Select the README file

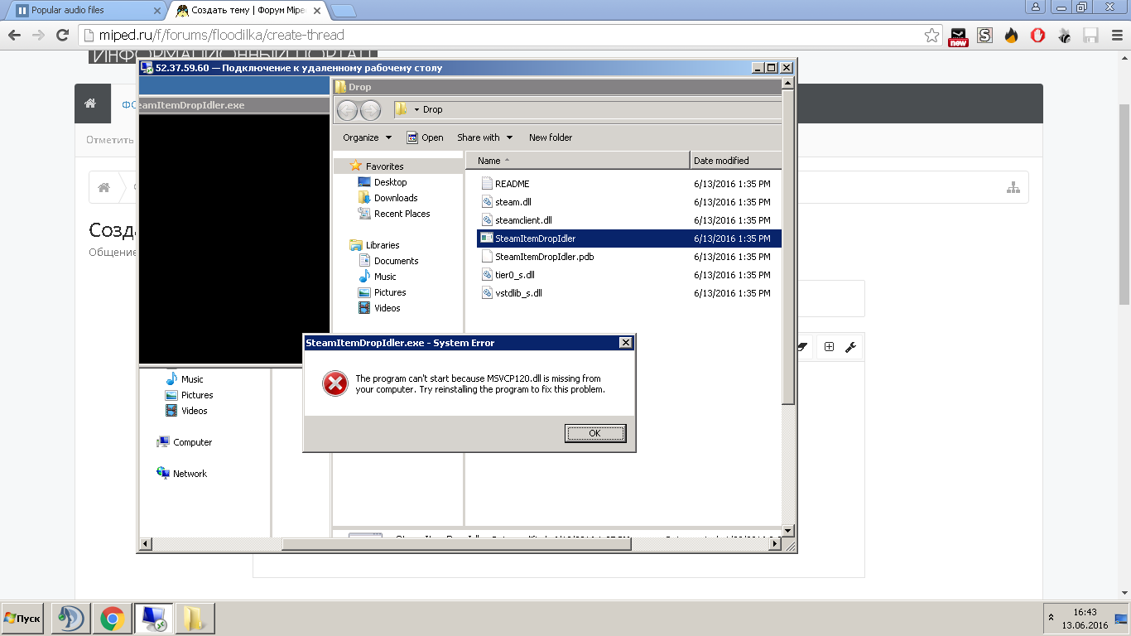(512, 184)
